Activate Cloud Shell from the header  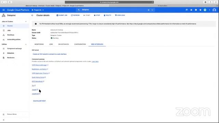point(196,10)
